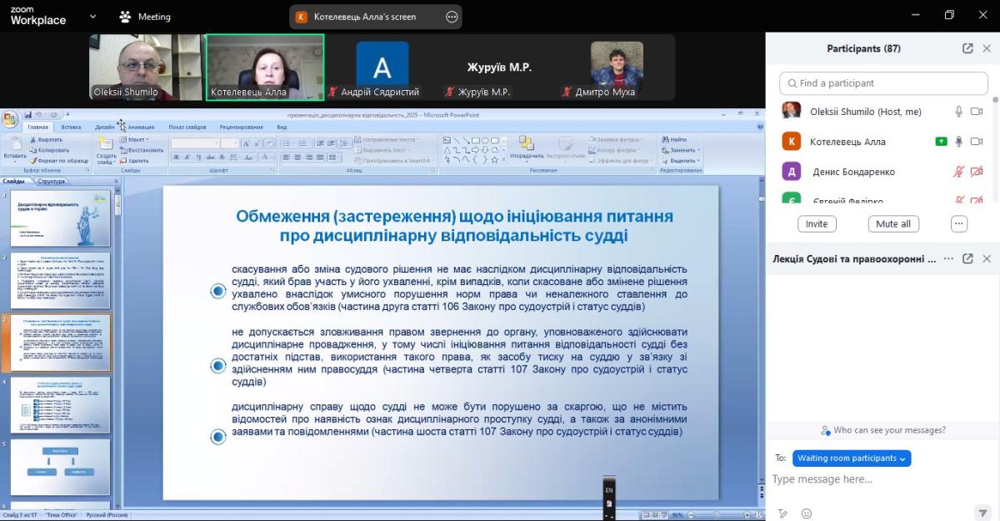The width and height of the screenshot is (1000, 521).
Task: Select Дмитро Муха's video thumbnail
Action: point(617,67)
